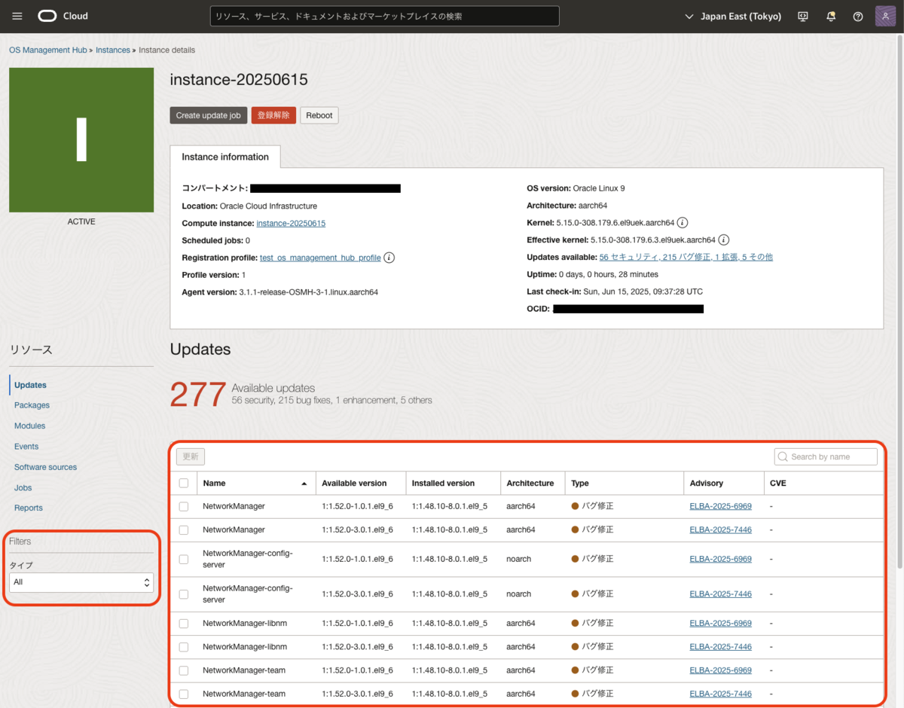Click the green instance status thumbnail
Screen dimensions: 904x708
(x=81, y=140)
